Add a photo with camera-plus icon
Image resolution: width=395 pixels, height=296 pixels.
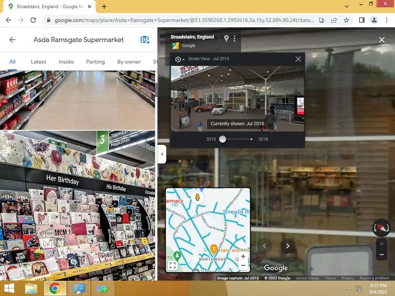pos(145,40)
